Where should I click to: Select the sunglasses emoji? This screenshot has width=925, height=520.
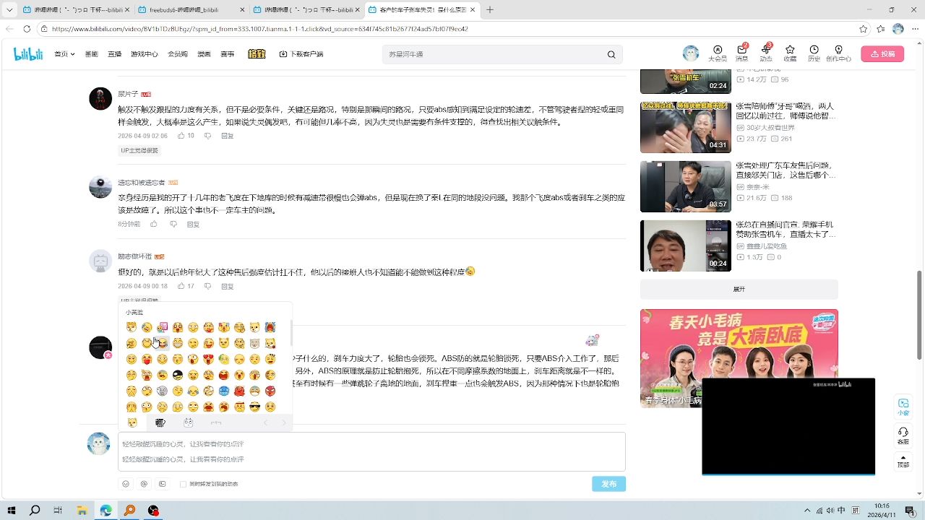pos(254,407)
